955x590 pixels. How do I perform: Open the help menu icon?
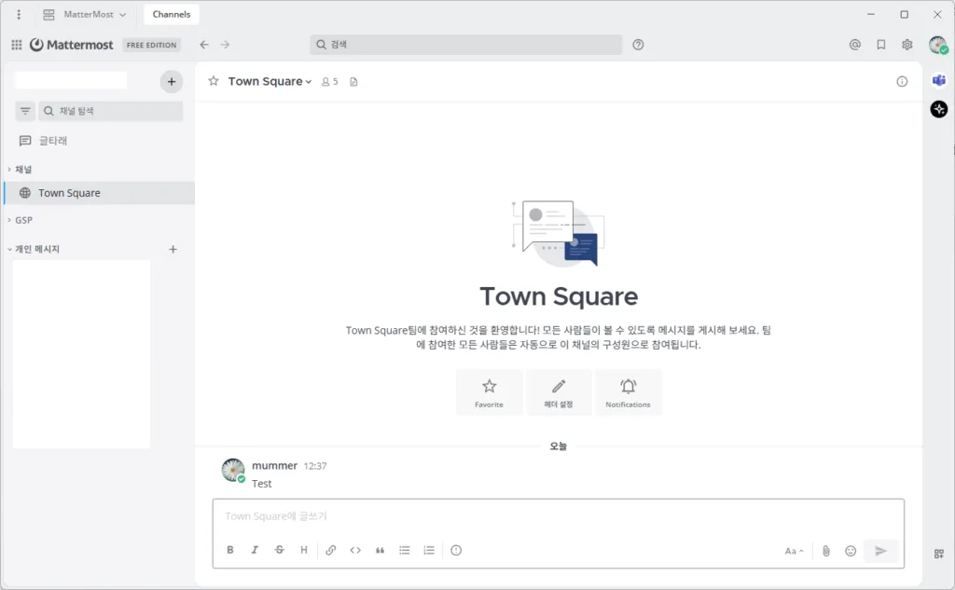(x=638, y=45)
